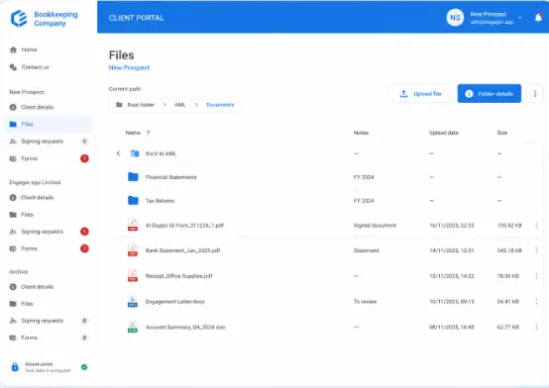Open Signing requests under Archive

pyautogui.click(x=48, y=321)
